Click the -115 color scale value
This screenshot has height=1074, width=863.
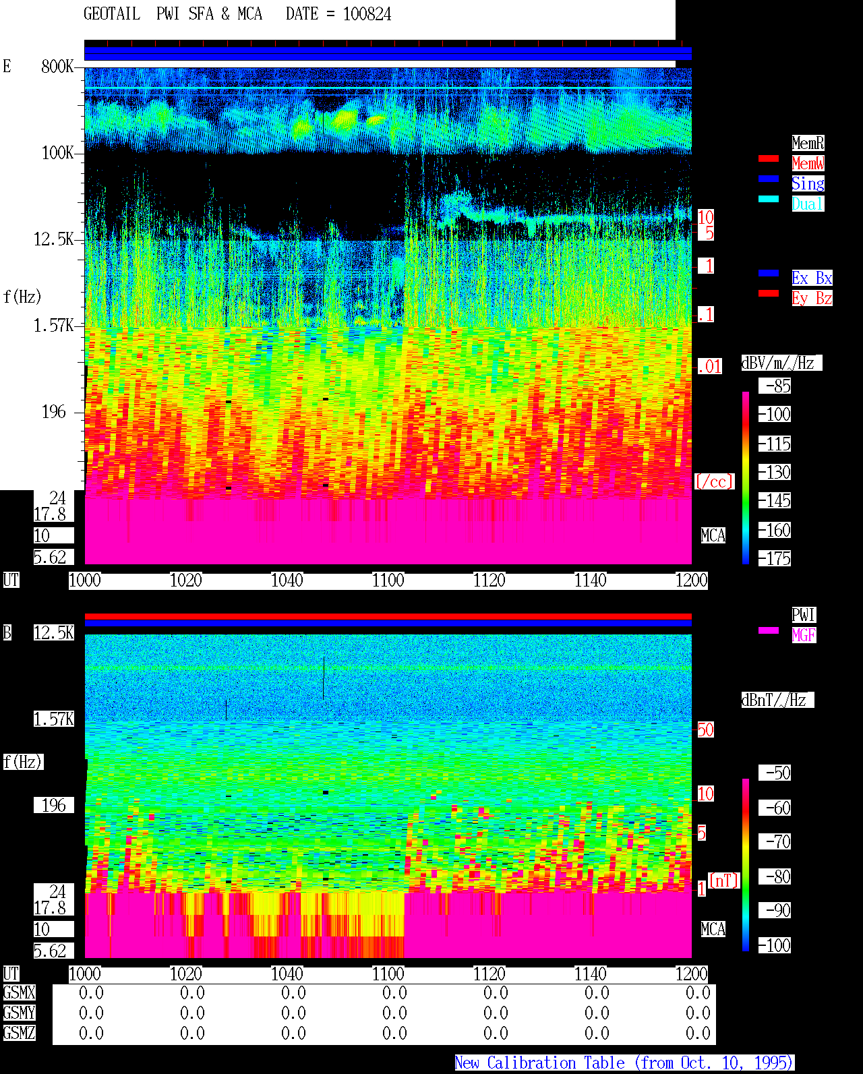775,444
